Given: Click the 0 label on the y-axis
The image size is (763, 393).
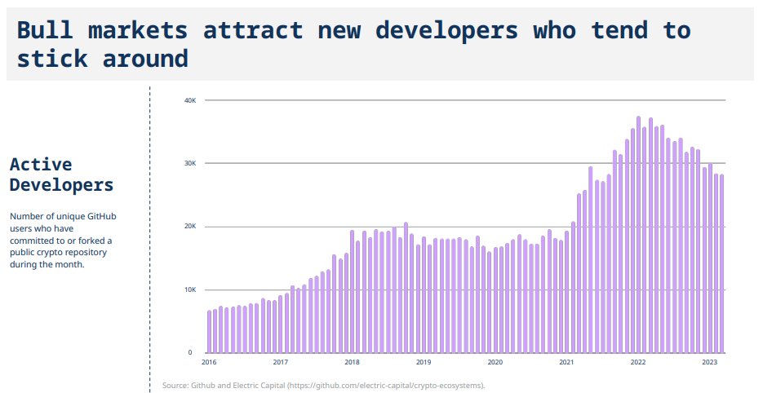Looking at the screenshot, I should click(190, 352).
